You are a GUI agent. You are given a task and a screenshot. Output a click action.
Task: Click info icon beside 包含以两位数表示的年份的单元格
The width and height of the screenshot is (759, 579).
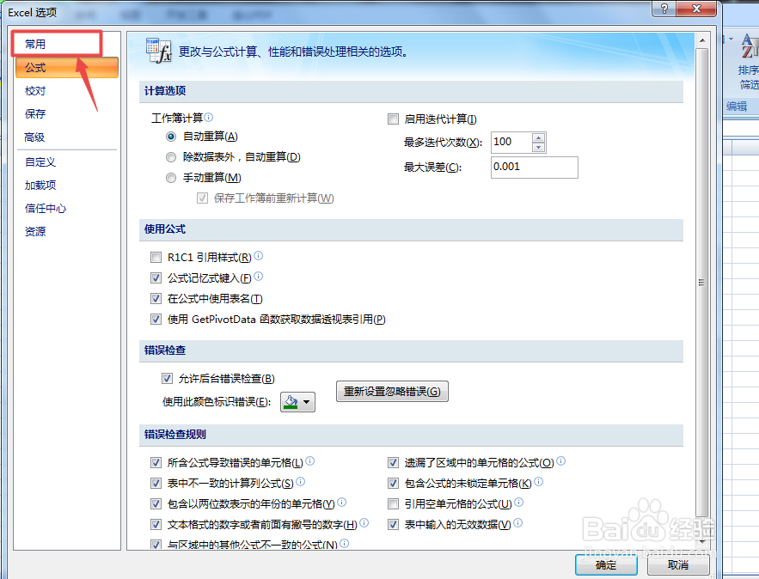point(342,502)
